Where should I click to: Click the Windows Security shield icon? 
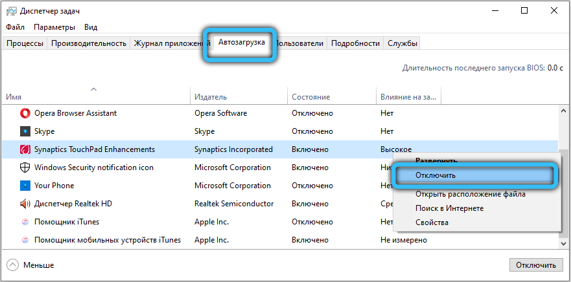(25, 168)
